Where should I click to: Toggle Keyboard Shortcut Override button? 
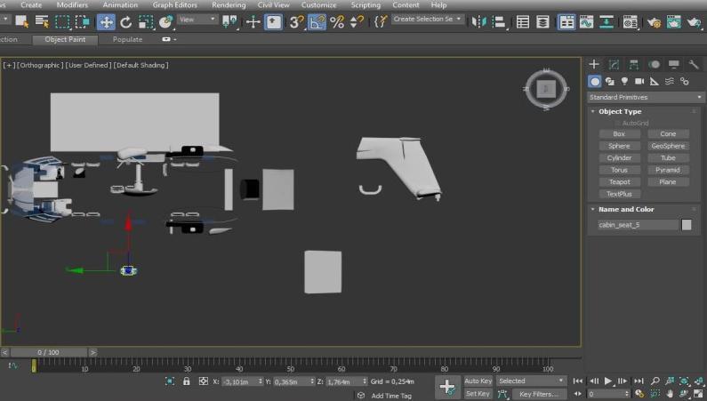pyautogui.click(x=273, y=22)
